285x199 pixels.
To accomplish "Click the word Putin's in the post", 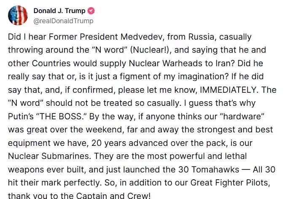I will pyautogui.click(x=21, y=116).
